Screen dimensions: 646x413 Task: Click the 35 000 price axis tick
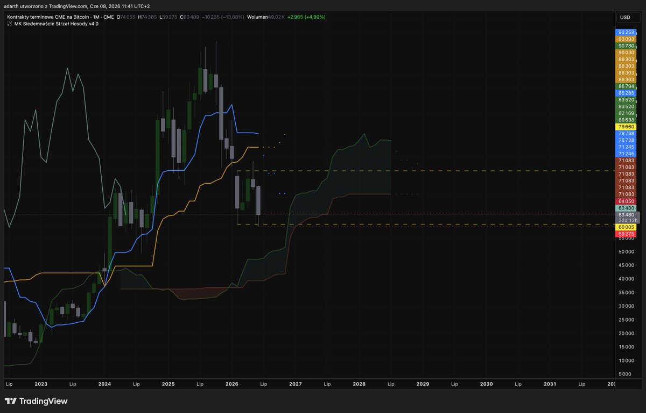[x=626, y=293]
